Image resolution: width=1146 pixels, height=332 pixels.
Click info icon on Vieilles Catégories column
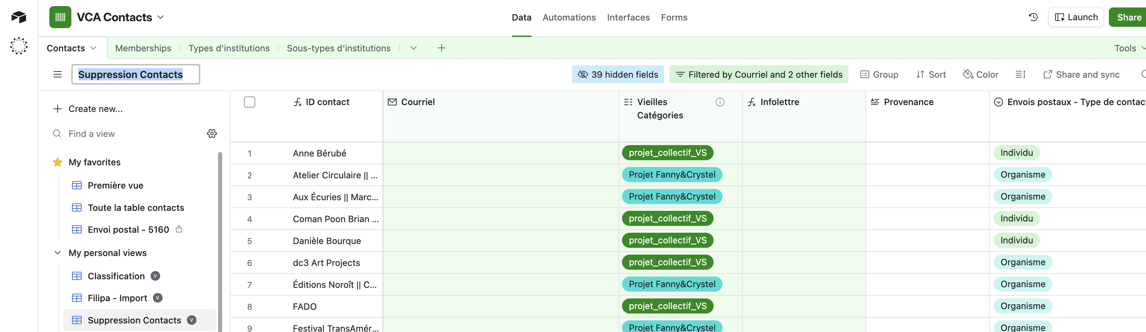[x=719, y=102]
